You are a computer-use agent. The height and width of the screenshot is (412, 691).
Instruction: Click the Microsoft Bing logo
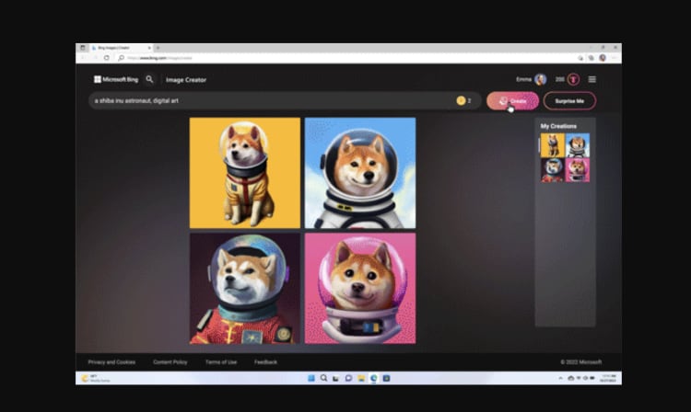point(115,80)
